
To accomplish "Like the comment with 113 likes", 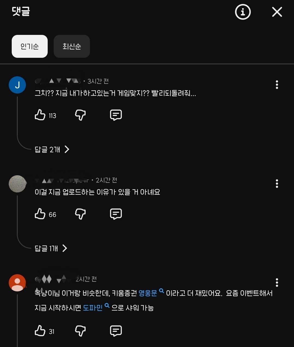I will [40, 115].
